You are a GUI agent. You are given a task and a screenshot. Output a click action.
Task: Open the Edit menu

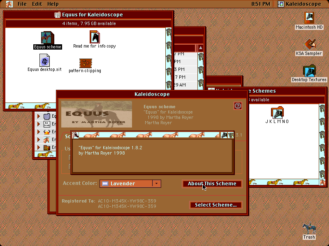click(x=37, y=4)
